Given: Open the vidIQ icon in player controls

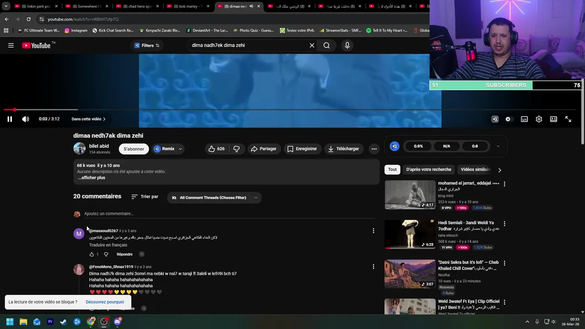Looking at the screenshot, I should point(495,119).
